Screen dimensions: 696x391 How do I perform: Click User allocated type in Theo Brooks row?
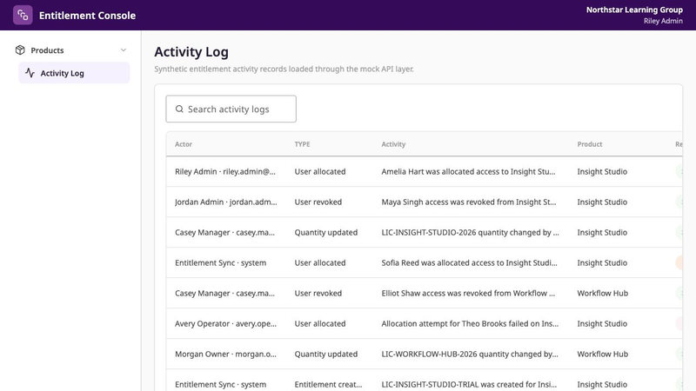click(320, 323)
